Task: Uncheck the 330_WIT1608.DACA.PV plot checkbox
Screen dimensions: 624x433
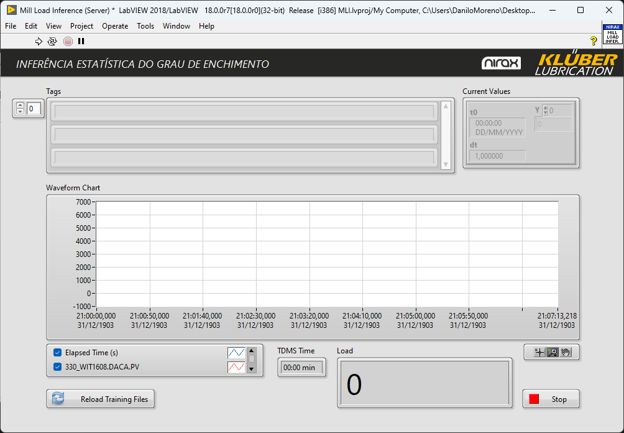Action: pos(58,367)
